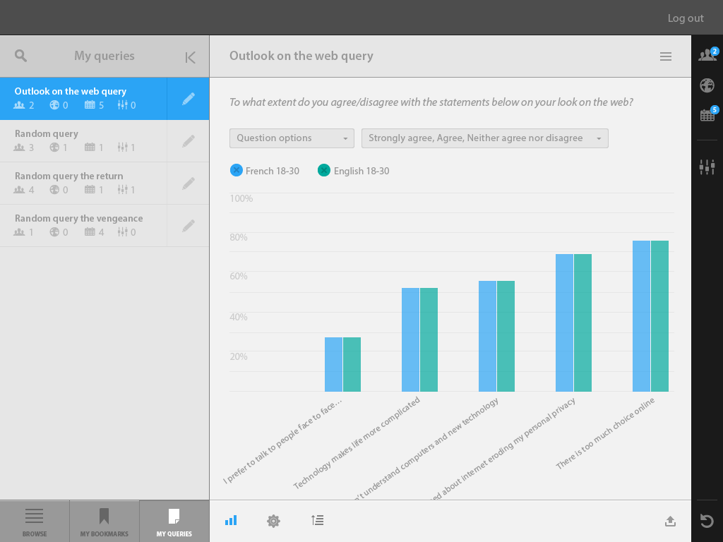723x542 pixels.
Task: Click the Outlook on the web query heading
Action: click(301, 56)
